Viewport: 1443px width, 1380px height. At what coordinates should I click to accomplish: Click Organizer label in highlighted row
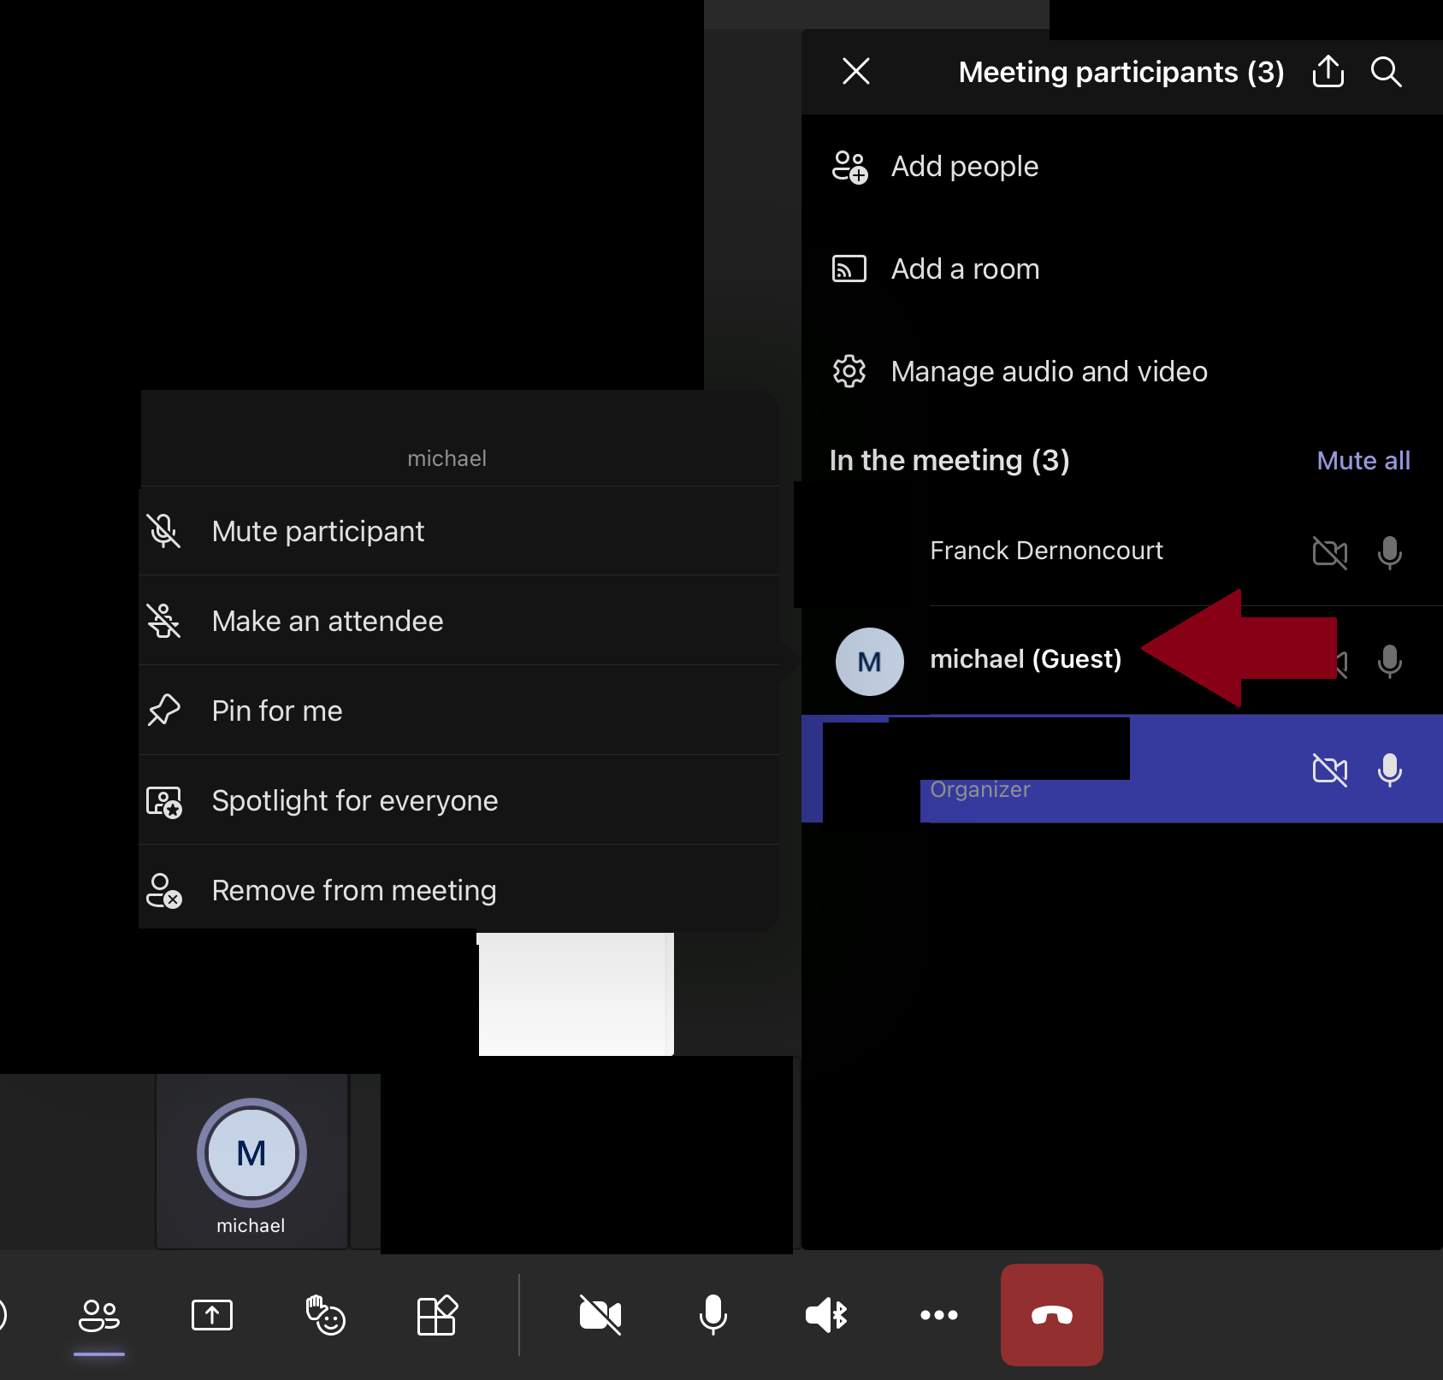point(980,789)
